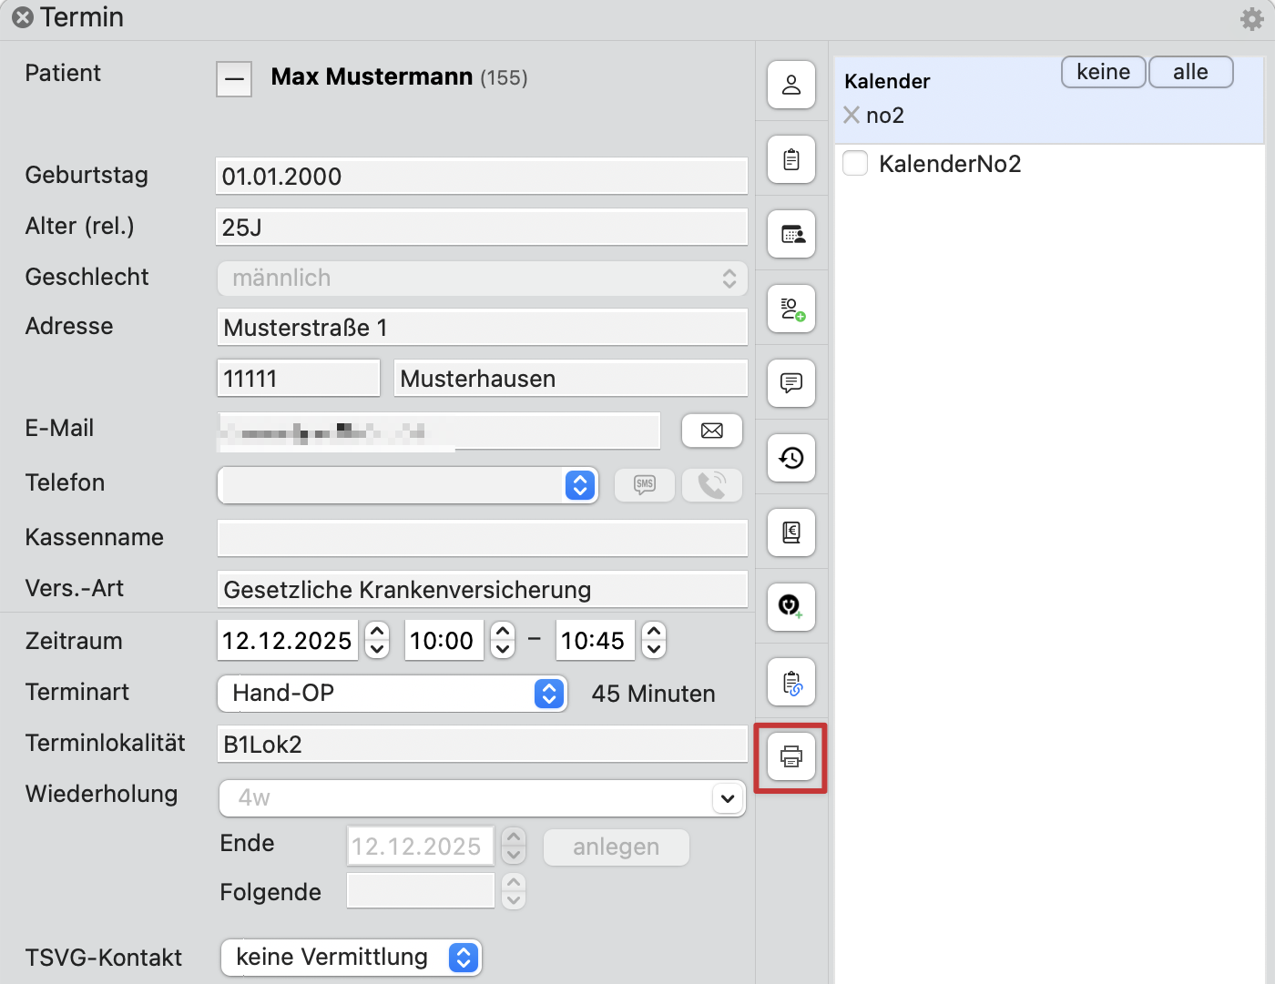Open the SMS button next to Telefon
The width and height of the screenshot is (1275, 984).
(x=644, y=485)
